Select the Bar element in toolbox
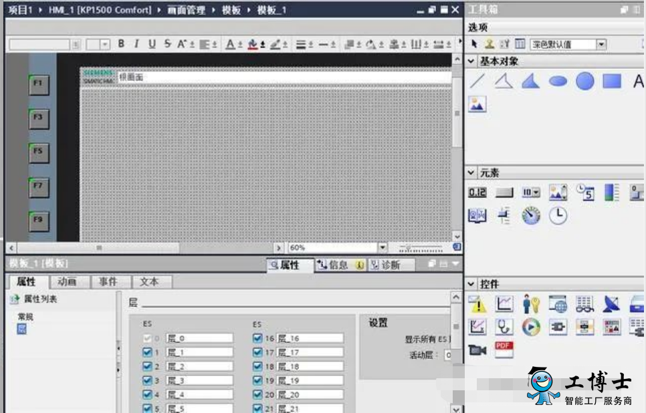 [x=612, y=192]
